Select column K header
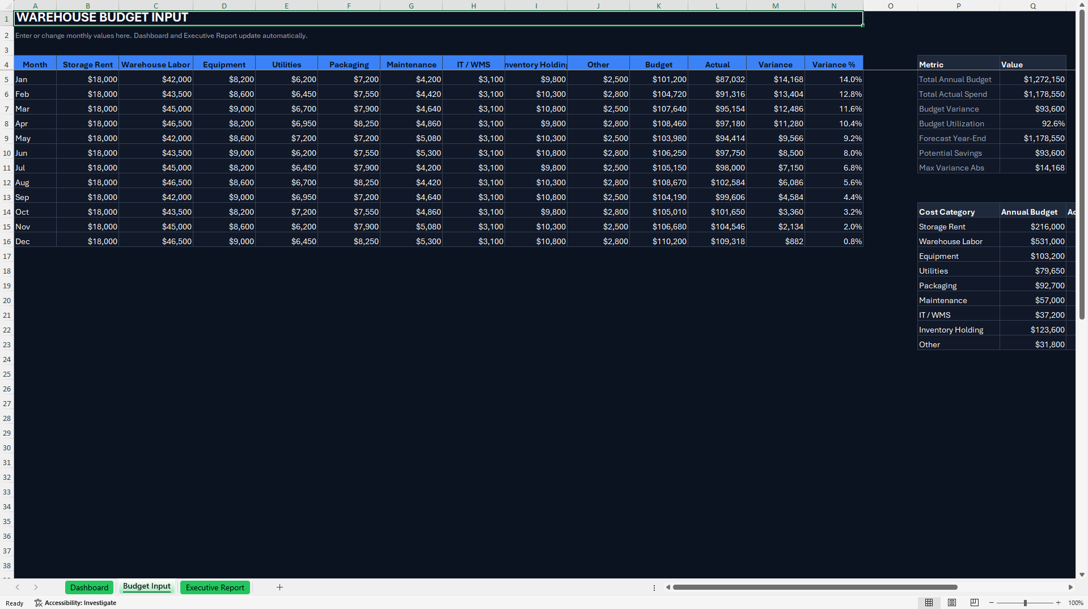Screen dimensions: 1088x609 point(659,6)
